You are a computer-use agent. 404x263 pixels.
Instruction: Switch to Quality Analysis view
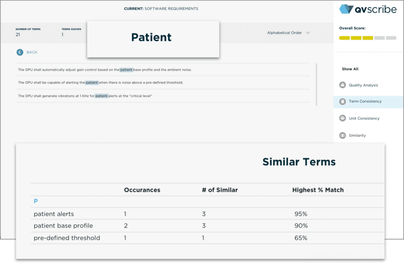click(363, 85)
